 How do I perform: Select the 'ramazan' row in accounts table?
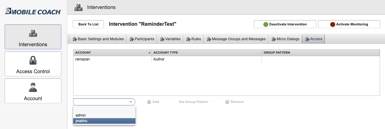[112, 59]
